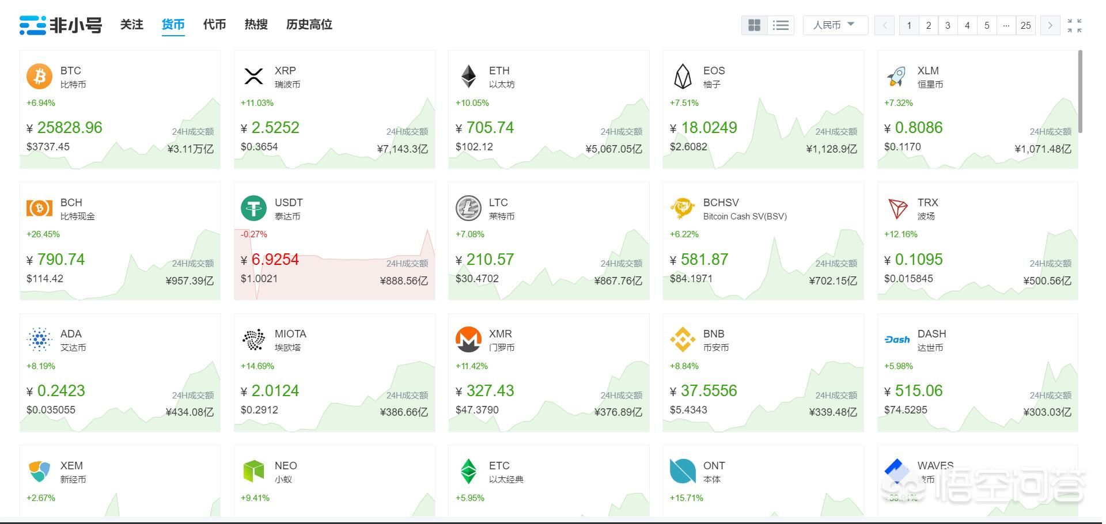This screenshot has height=524, width=1106.
Task: Click BTC 24H volume ¥3.11万亿
Action: pos(191,149)
